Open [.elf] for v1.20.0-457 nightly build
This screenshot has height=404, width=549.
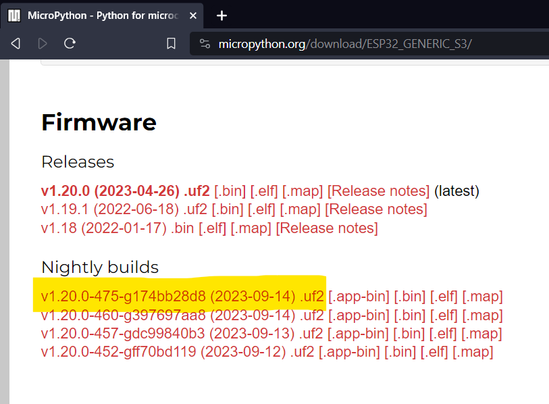tap(442, 334)
